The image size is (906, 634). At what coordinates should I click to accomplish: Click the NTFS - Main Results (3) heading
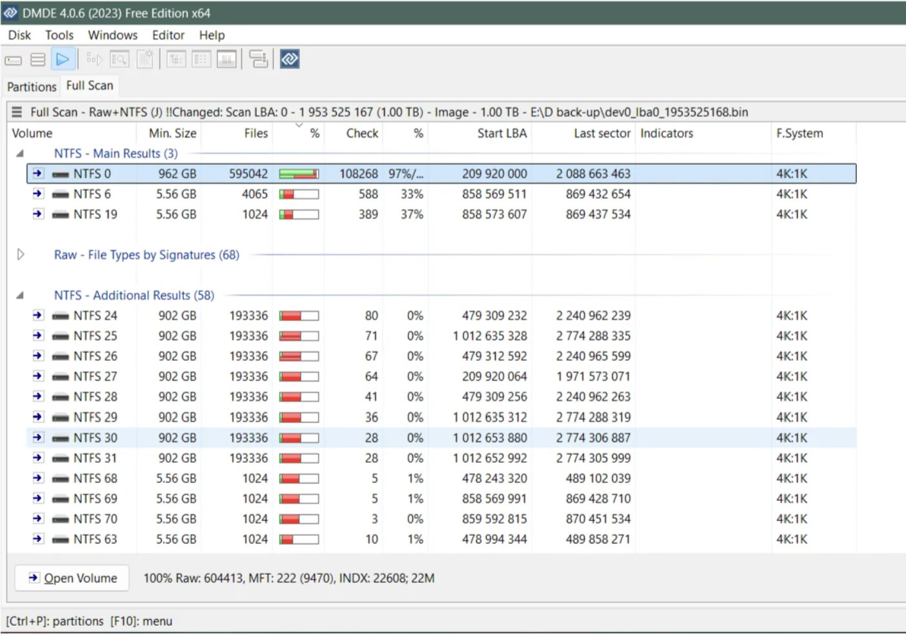pos(116,154)
